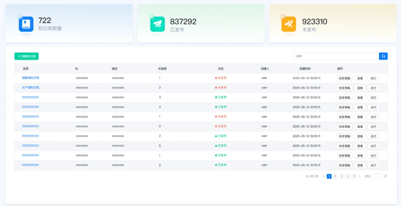This screenshot has height=206, width=401.
Task: Click the 名称 column header
Action: 26,69
